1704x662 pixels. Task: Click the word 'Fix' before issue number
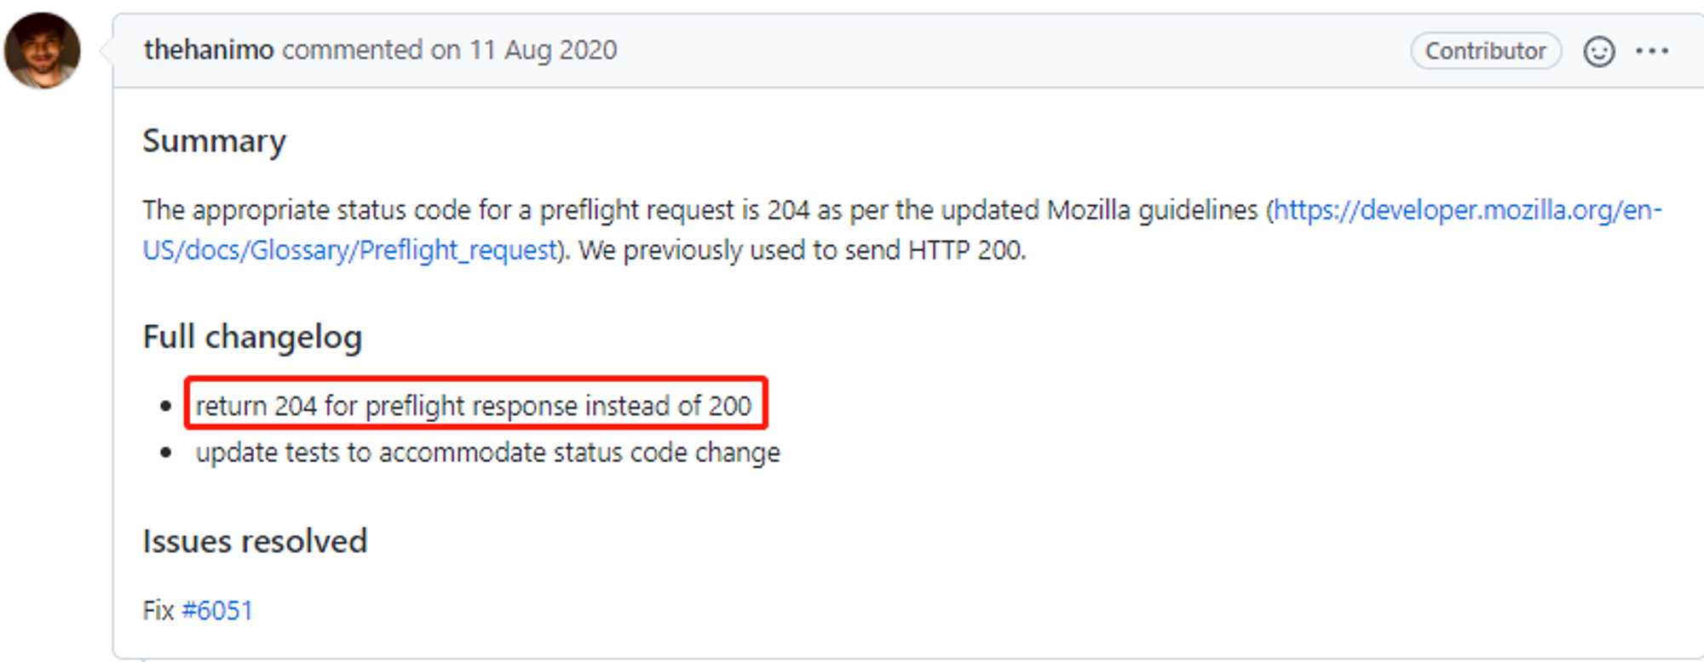click(158, 611)
